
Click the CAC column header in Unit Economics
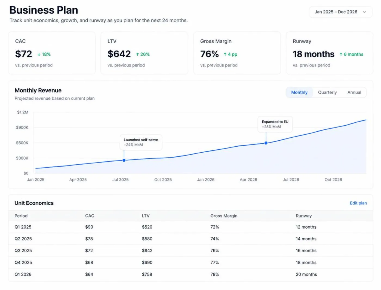(x=90, y=216)
